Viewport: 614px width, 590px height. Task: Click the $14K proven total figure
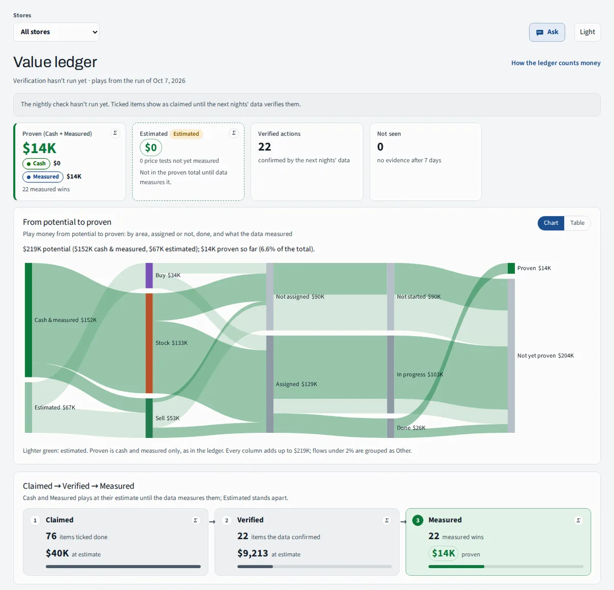(x=39, y=149)
